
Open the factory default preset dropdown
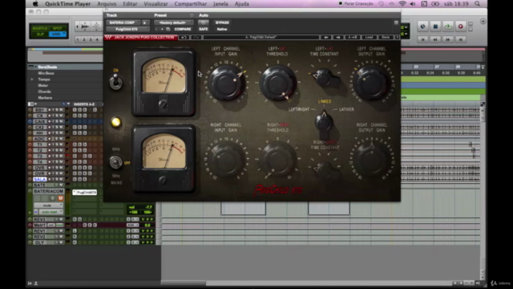pos(173,22)
